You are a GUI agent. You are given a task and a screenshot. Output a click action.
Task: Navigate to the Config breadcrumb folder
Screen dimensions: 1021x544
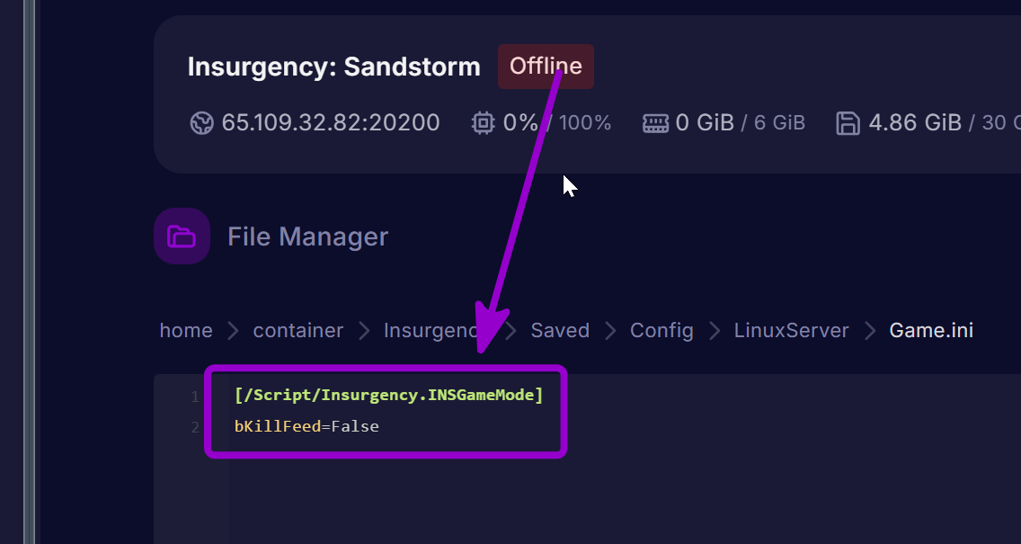[x=661, y=331]
